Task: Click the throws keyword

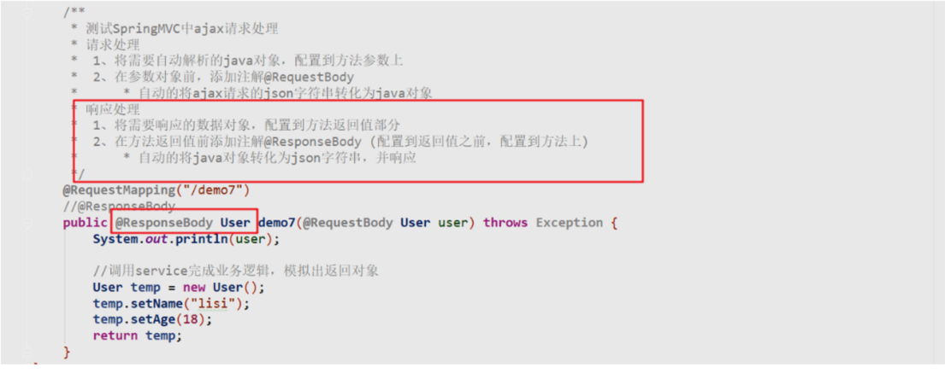Action: 505,223
